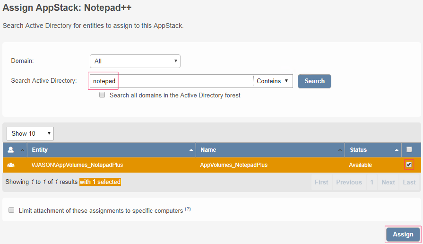Uncheck the AppVolumes_NotepadPlus row checkbox
This screenshot has width=423, height=244.
(x=409, y=165)
